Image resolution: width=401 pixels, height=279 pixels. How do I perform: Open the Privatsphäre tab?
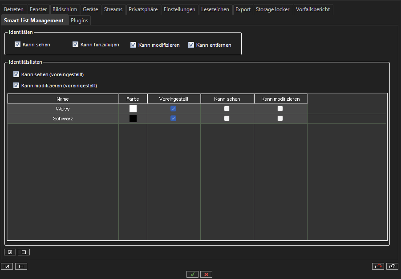[143, 9]
